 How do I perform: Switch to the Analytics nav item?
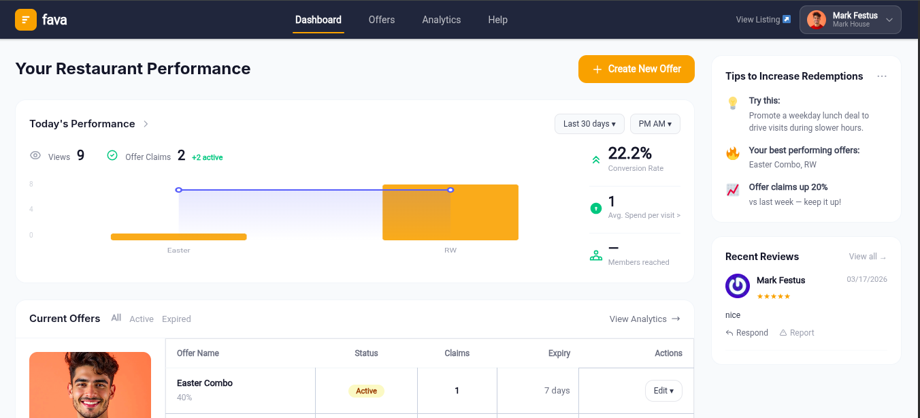pos(442,20)
